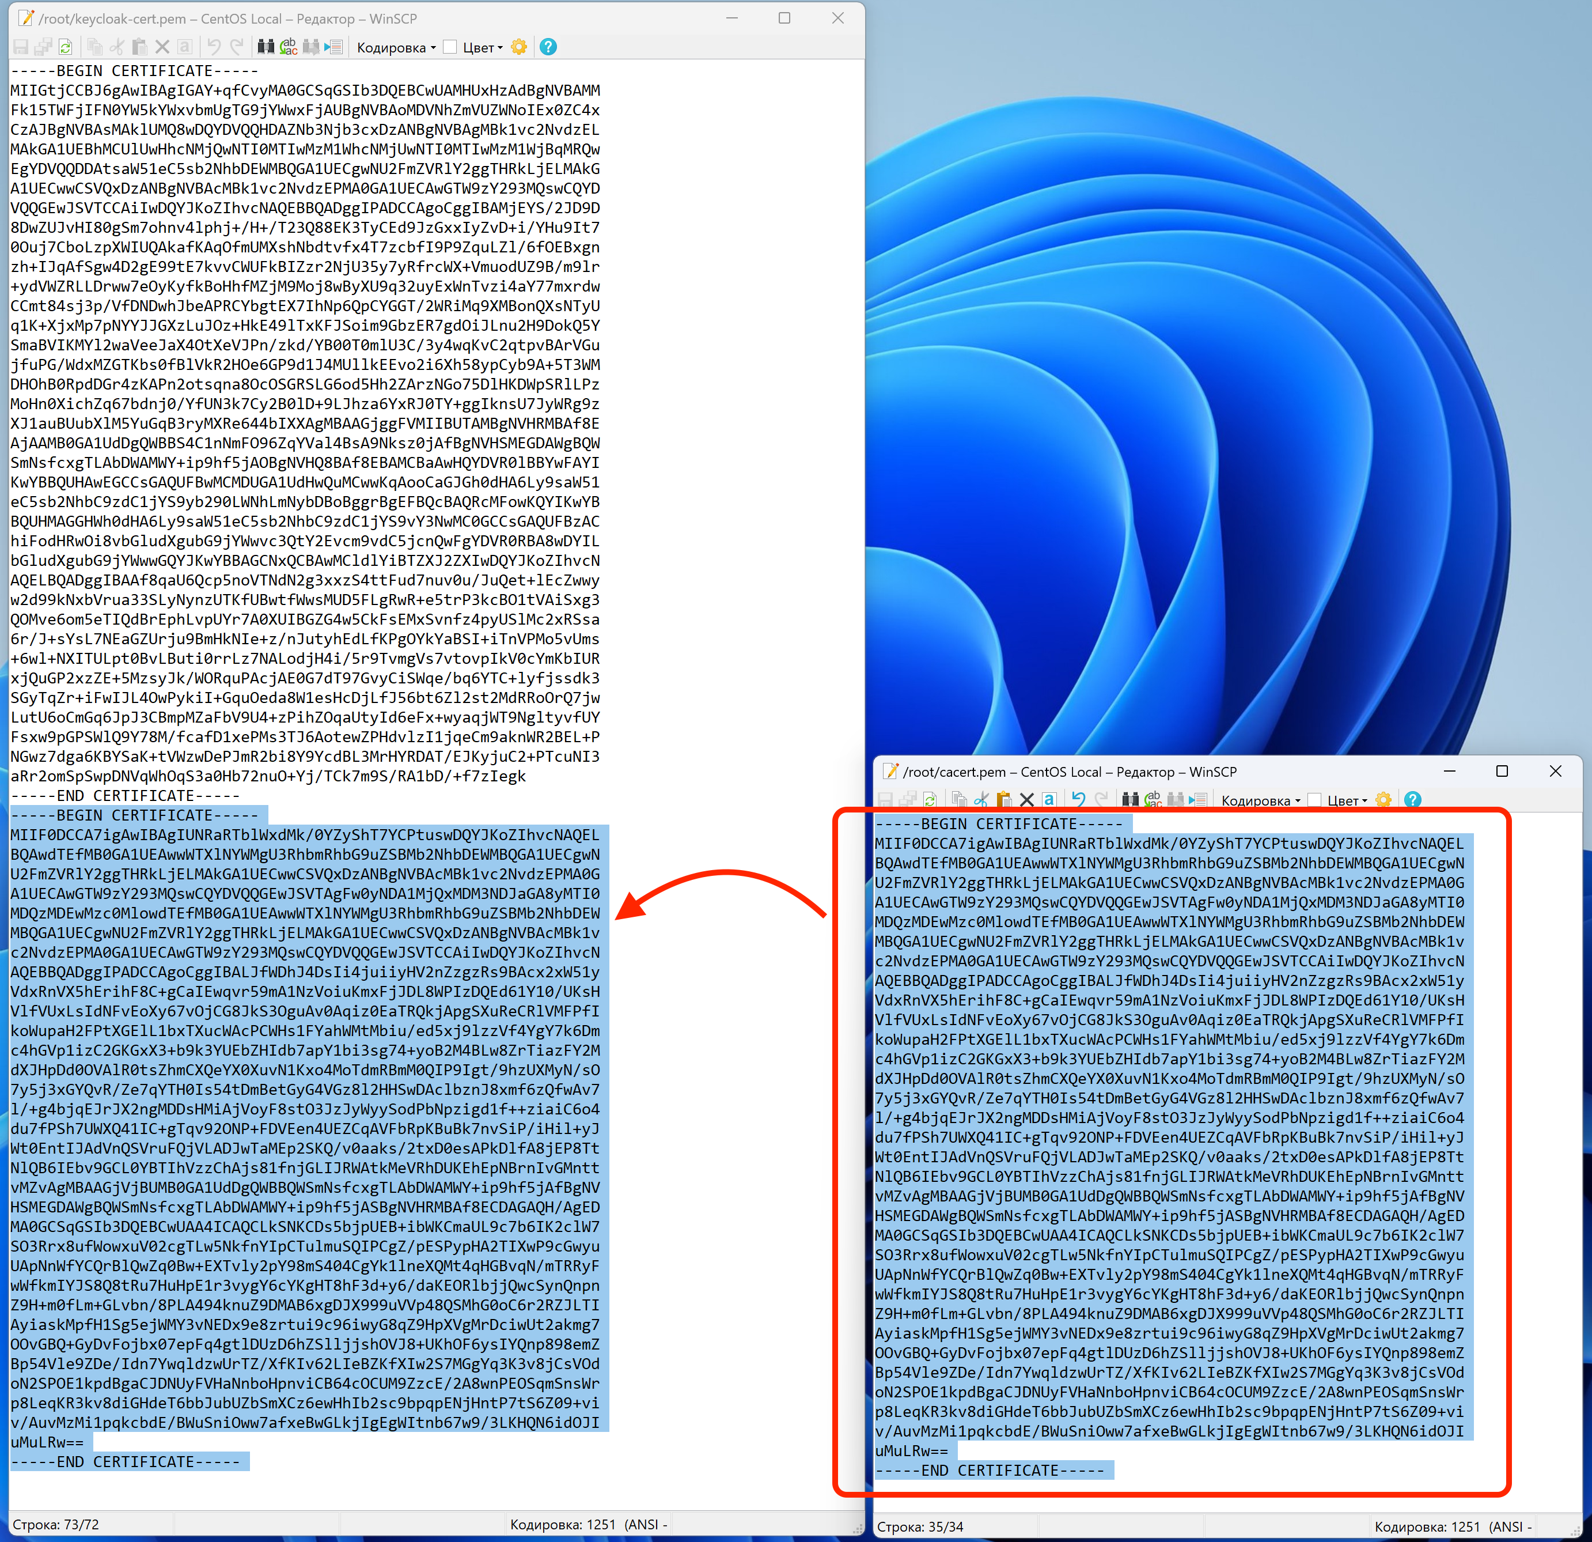Click "uMuLRw==" line in keycloak-cert.pem editor

coord(46,1442)
